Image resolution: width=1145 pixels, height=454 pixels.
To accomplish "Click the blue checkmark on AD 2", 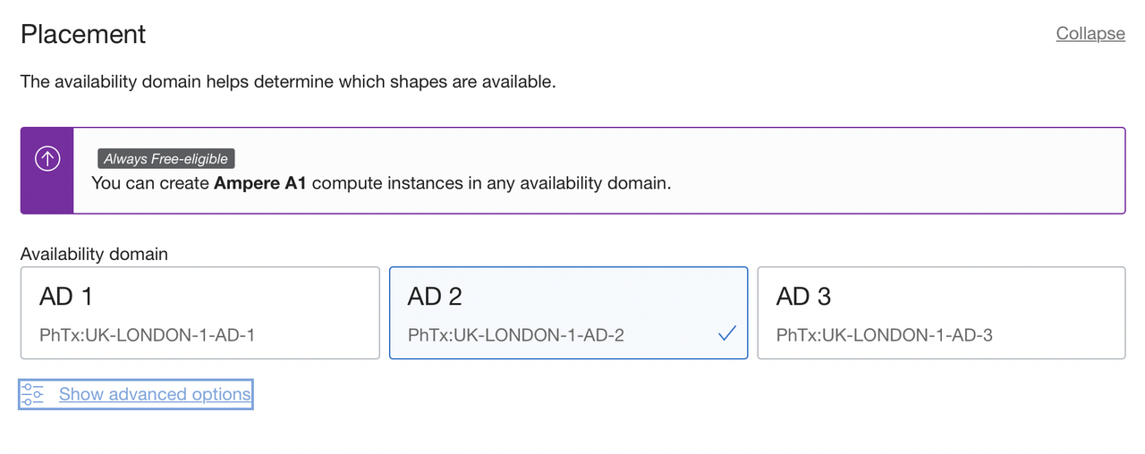I will 727,334.
